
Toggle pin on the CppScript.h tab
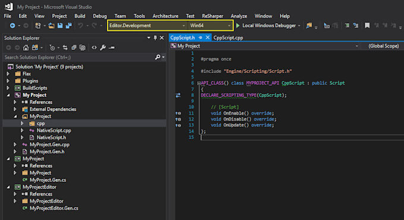pyautogui.click(x=200, y=37)
